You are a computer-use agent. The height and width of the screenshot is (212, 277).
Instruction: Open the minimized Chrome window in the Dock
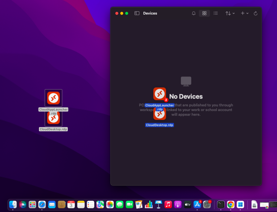coord(264,205)
